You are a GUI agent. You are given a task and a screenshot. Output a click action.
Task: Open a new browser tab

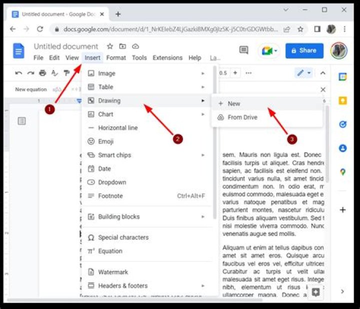pos(118,14)
